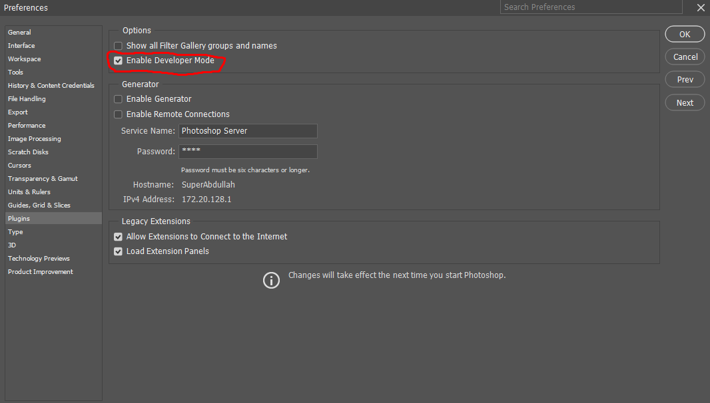View the Type preferences section
710x403 pixels.
pyautogui.click(x=15, y=231)
